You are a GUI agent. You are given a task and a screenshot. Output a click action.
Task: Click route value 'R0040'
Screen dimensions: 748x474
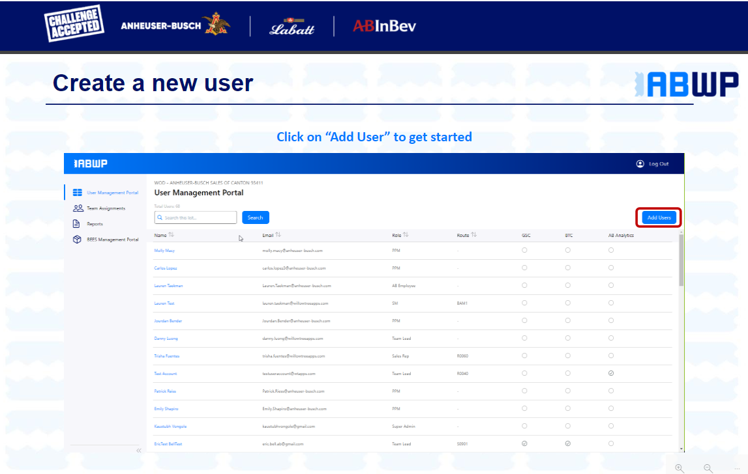(462, 374)
